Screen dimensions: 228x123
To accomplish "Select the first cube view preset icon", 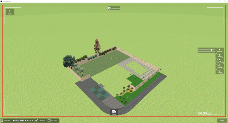I will (14, 120).
